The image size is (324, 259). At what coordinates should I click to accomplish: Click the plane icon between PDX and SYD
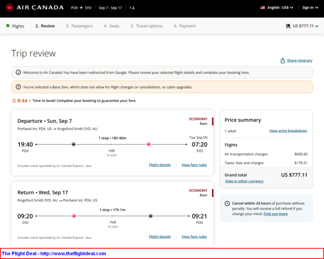81,8
